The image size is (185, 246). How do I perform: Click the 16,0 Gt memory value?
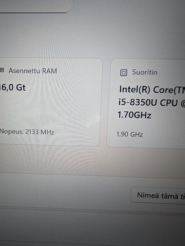click(12, 87)
